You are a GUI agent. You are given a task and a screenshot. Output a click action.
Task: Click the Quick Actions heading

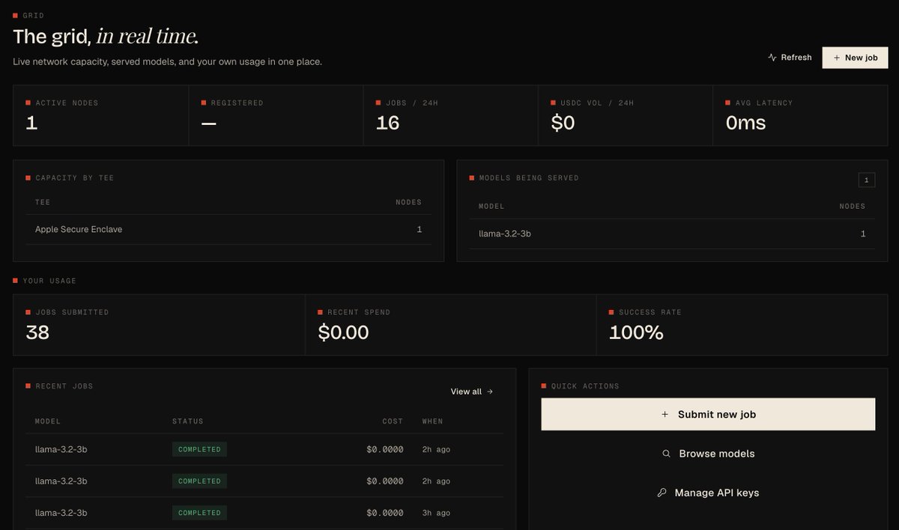pos(585,386)
